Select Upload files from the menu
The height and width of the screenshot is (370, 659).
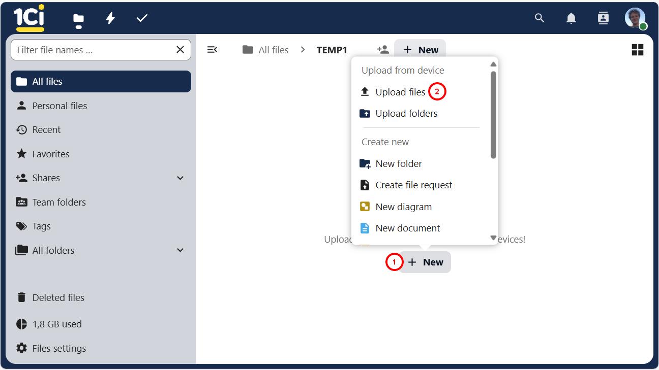click(x=400, y=92)
